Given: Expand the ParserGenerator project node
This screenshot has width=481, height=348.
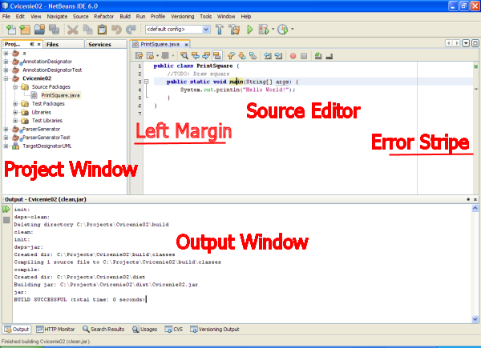Looking at the screenshot, I should coord(6,129).
